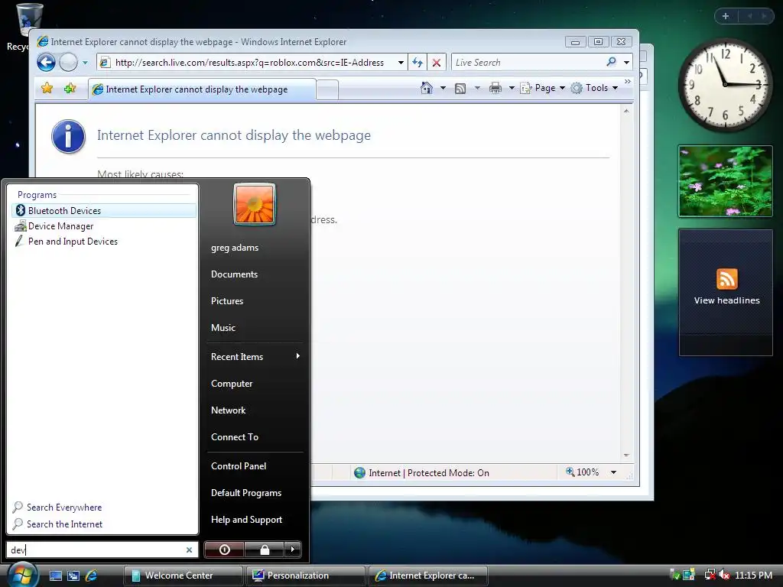Click the user account flower picture
This screenshot has width=783, height=587.
coord(255,205)
